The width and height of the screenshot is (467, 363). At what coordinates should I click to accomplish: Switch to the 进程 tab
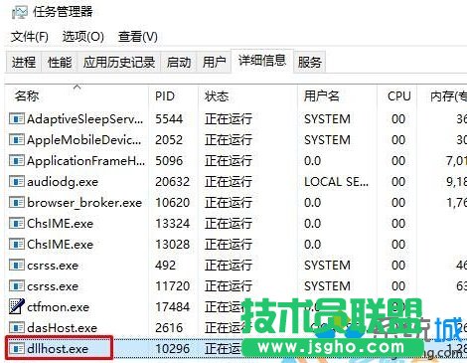point(24,62)
